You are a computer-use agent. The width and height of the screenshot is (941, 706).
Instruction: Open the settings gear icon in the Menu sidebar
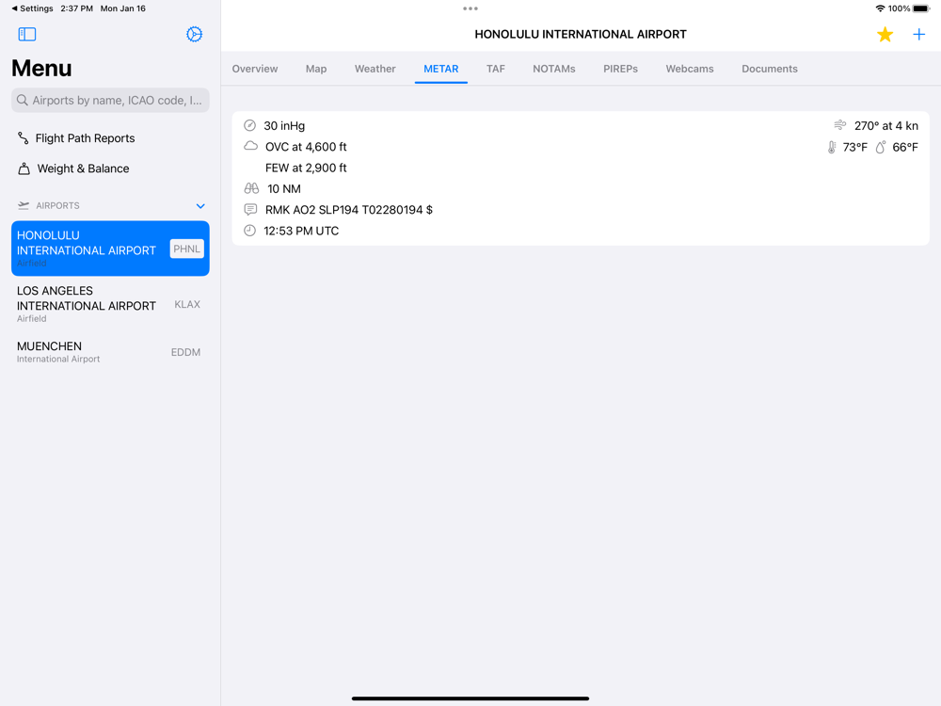194,34
